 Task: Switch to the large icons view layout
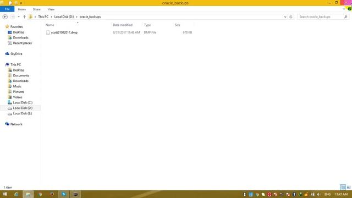[349, 187]
